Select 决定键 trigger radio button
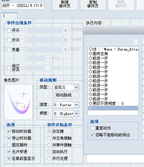 tap(49, 131)
